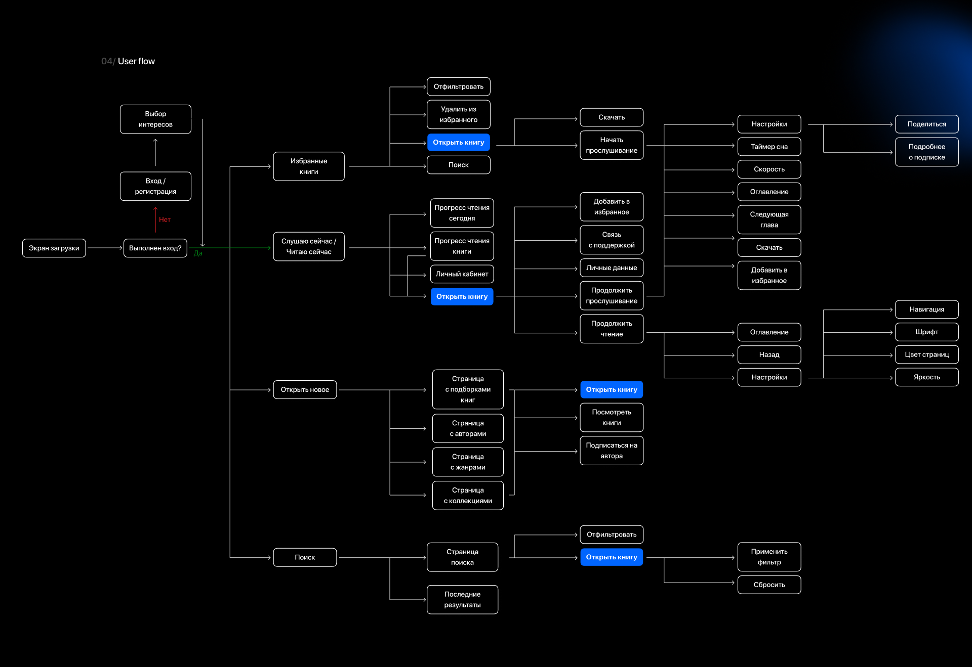Select the 'Удалить из избранного' node
The image size is (972, 667).
tap(458, 115)
